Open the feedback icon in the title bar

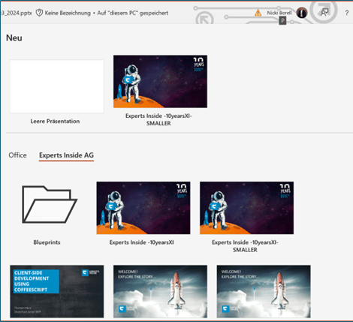[324, 12]
